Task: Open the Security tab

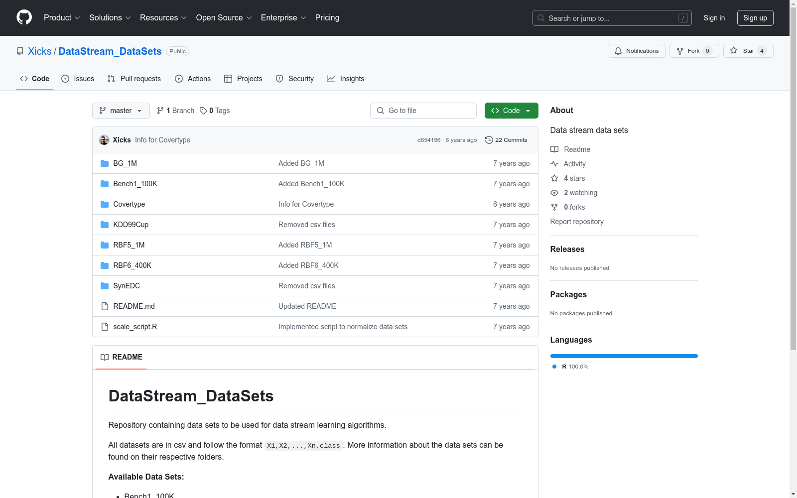Action: [x=295, y=79]
